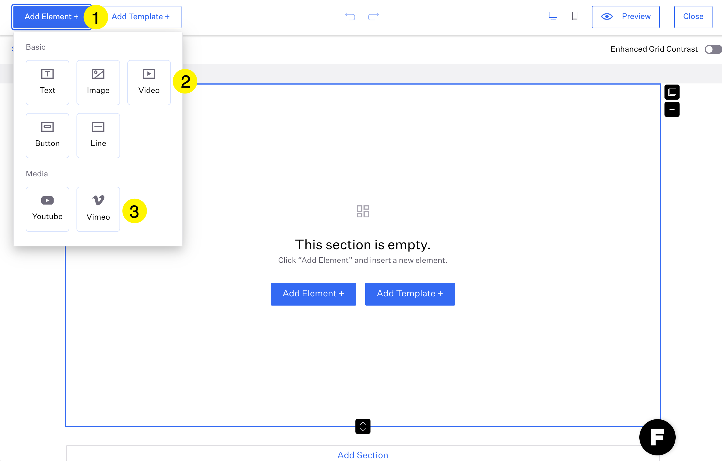The height and width of the screenshot is (461, 722).
Task: Insert a Vimeo media element
Action: click(x=98, y=209)
